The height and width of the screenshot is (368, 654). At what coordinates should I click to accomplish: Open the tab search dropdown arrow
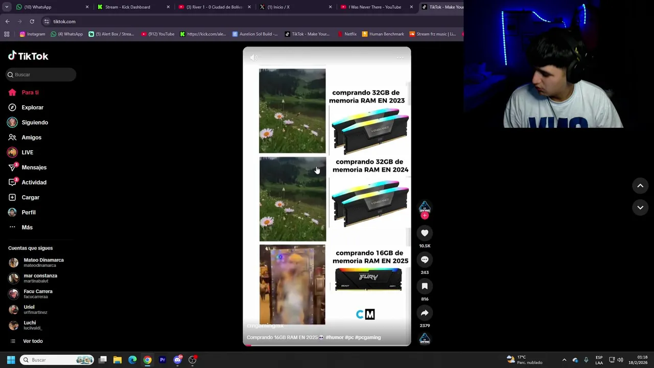(7, 7)
